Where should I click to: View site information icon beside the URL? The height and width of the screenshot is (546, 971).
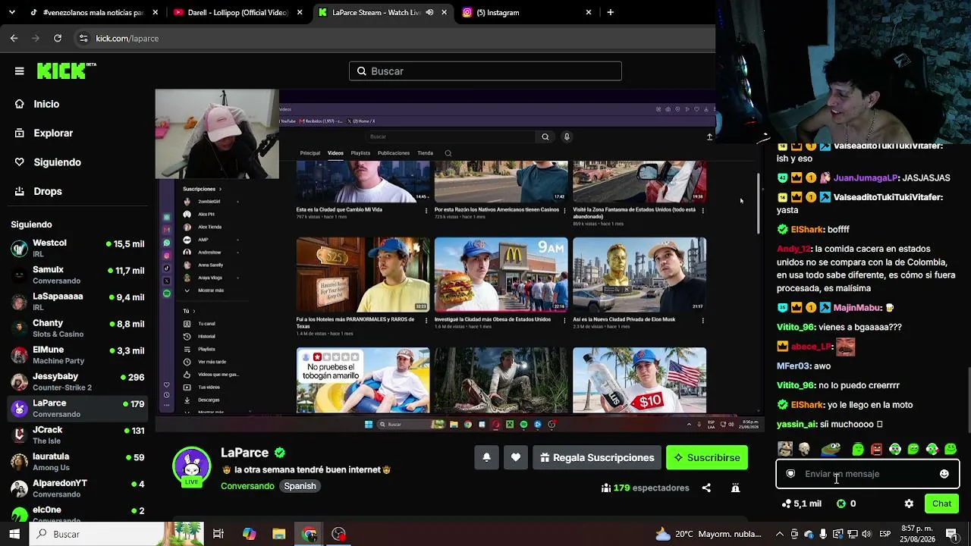[x=83, y=38]
